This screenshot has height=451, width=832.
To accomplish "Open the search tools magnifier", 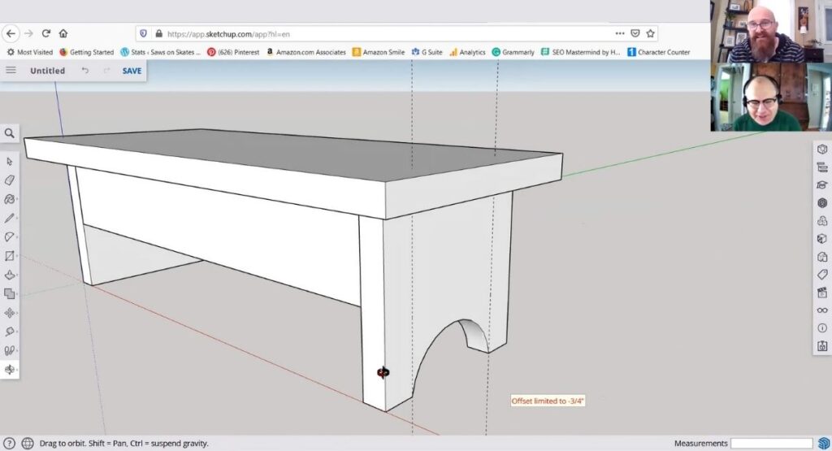I will [x=9, y=133].
